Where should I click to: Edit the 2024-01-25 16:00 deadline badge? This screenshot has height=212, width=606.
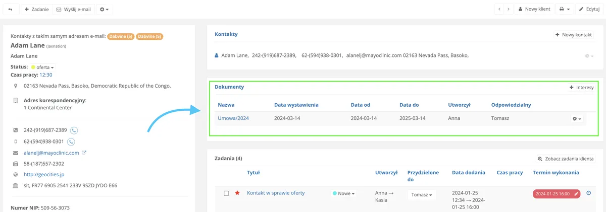click(556, 194)
